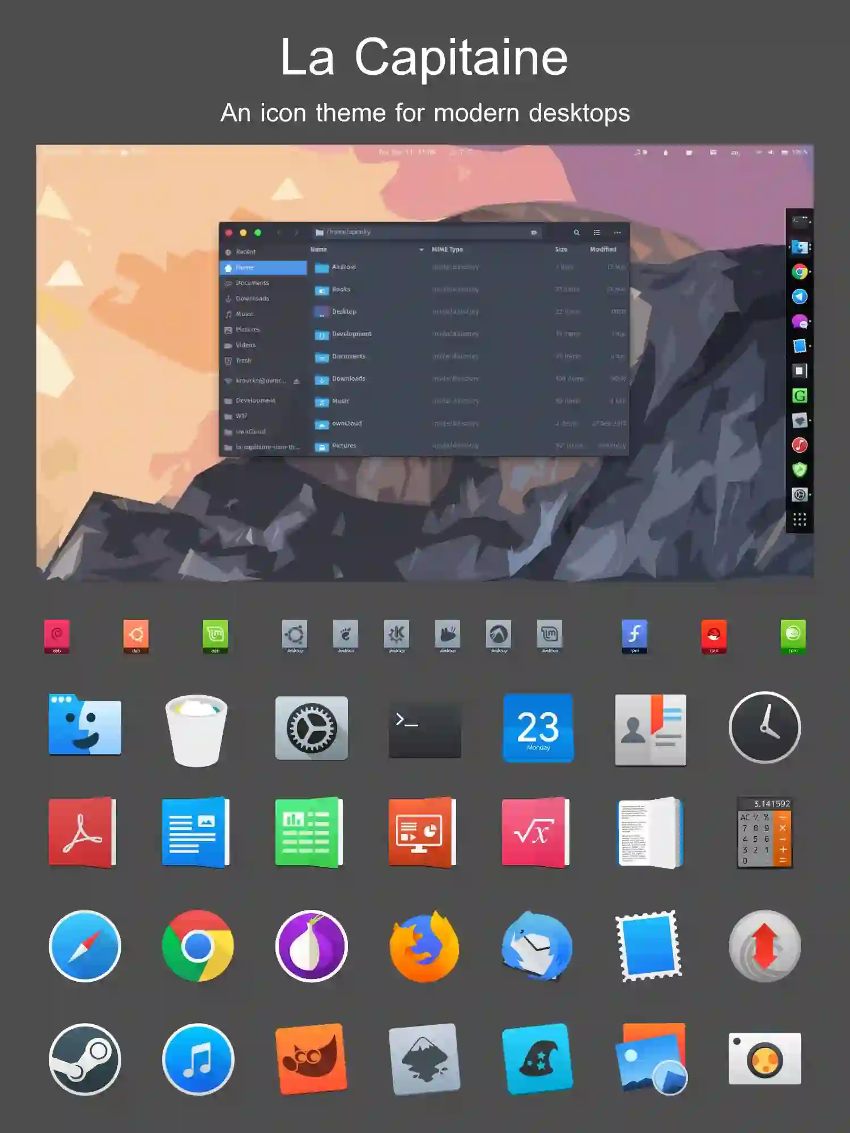Open the orange GIMP mascot icon
The height and width of the screenshot is (1133, 850).
point(311,1059)
